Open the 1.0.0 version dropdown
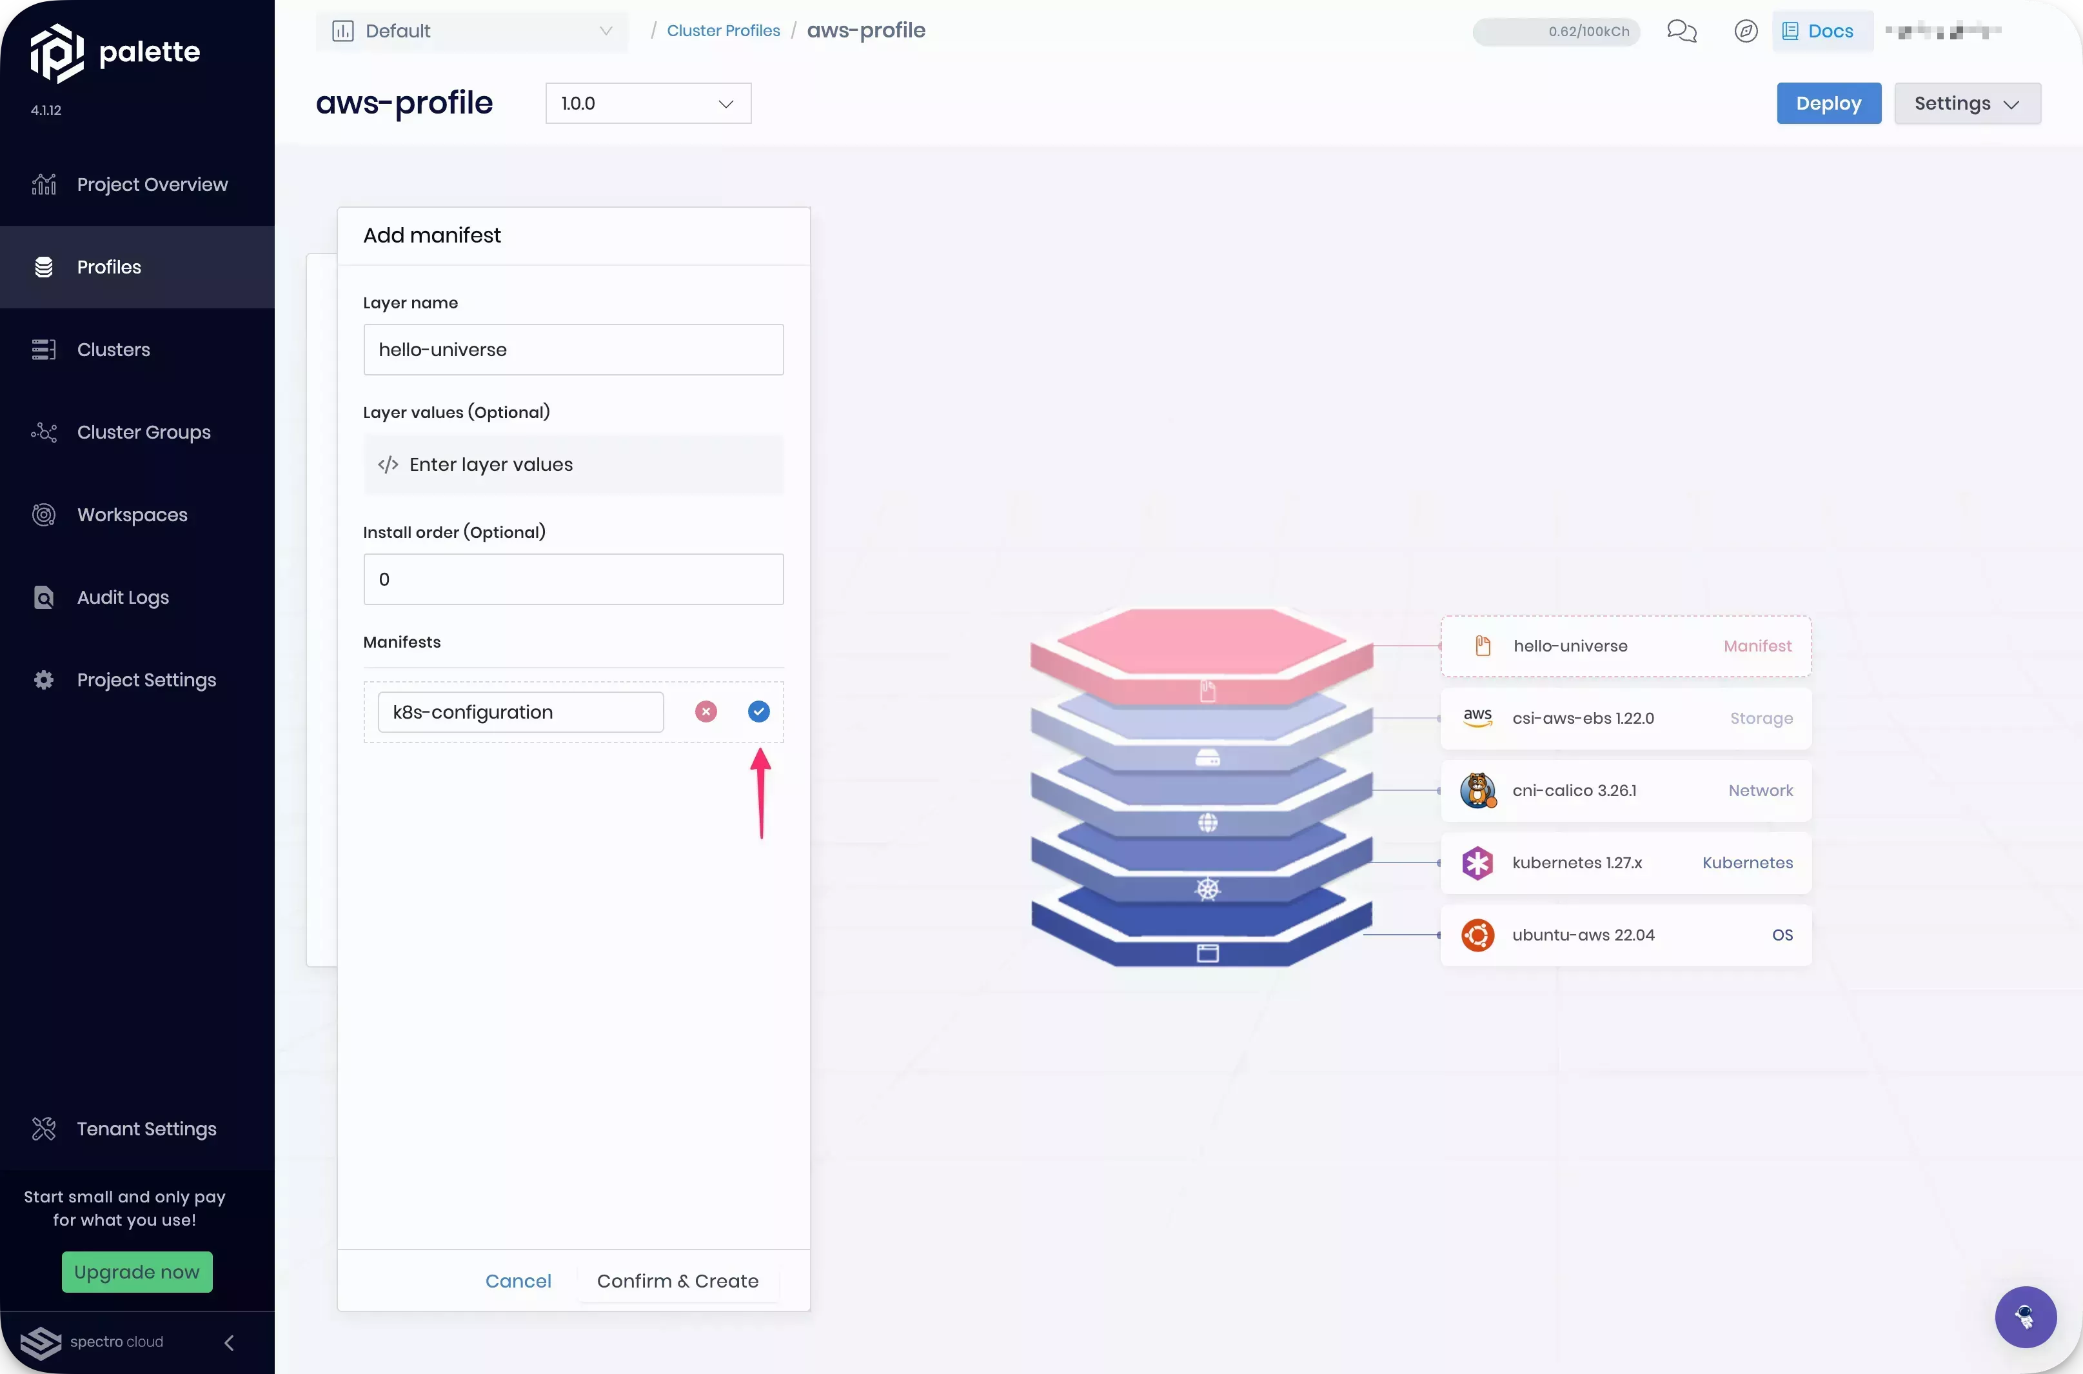2083x1374 pixels. click(648, 103)
